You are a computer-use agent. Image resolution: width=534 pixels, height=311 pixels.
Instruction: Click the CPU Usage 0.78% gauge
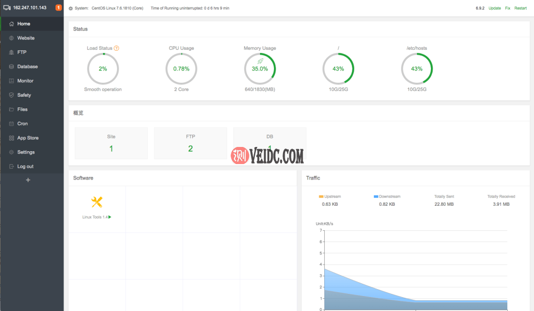[x=181, y=69]
